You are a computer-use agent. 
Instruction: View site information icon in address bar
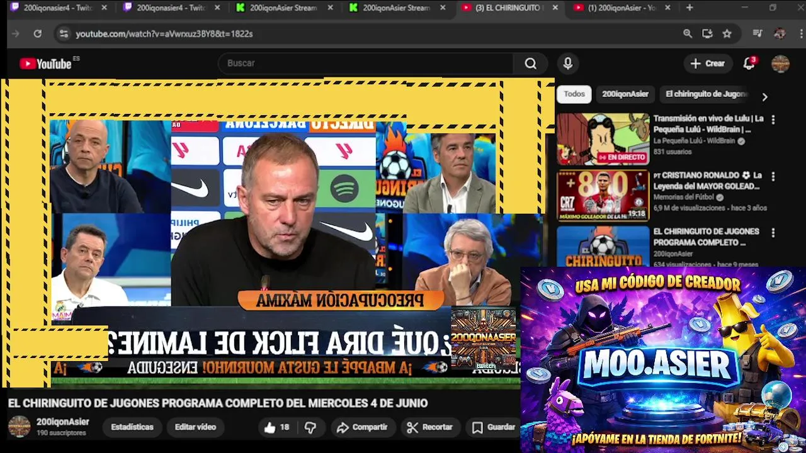[63, 34]
